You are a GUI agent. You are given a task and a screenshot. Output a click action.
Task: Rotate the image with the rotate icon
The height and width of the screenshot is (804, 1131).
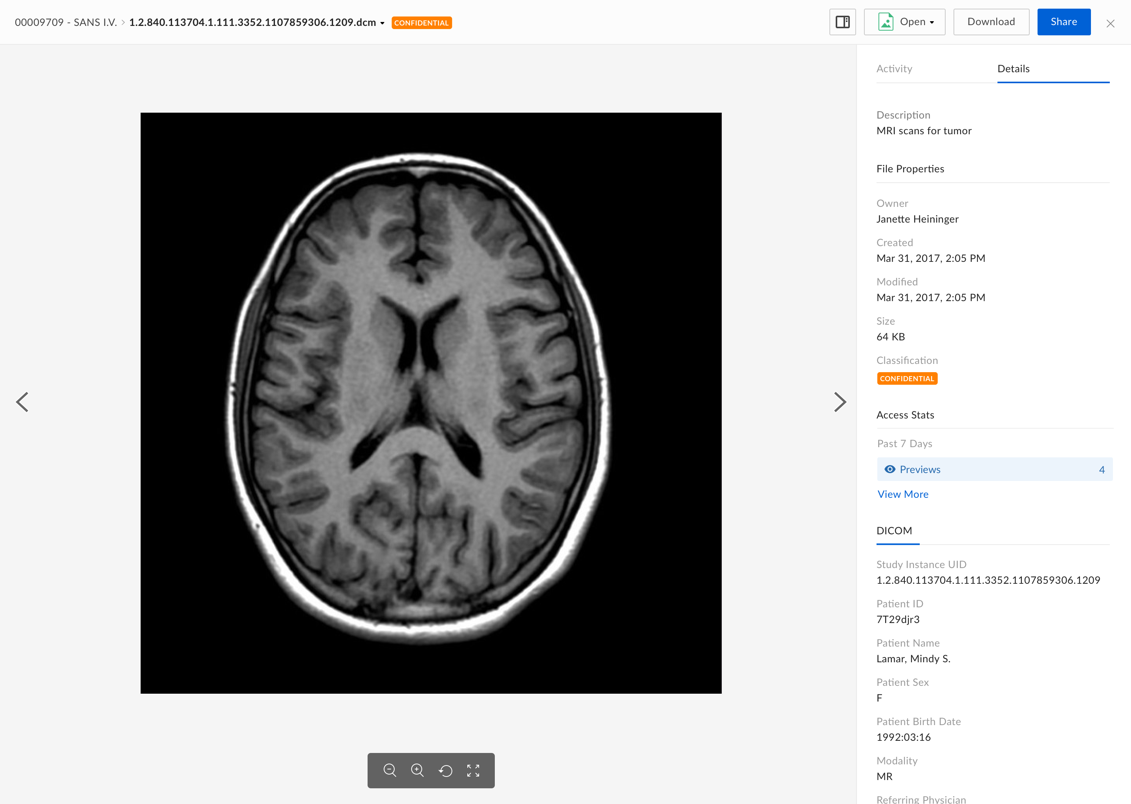click(x=446, y=770)
